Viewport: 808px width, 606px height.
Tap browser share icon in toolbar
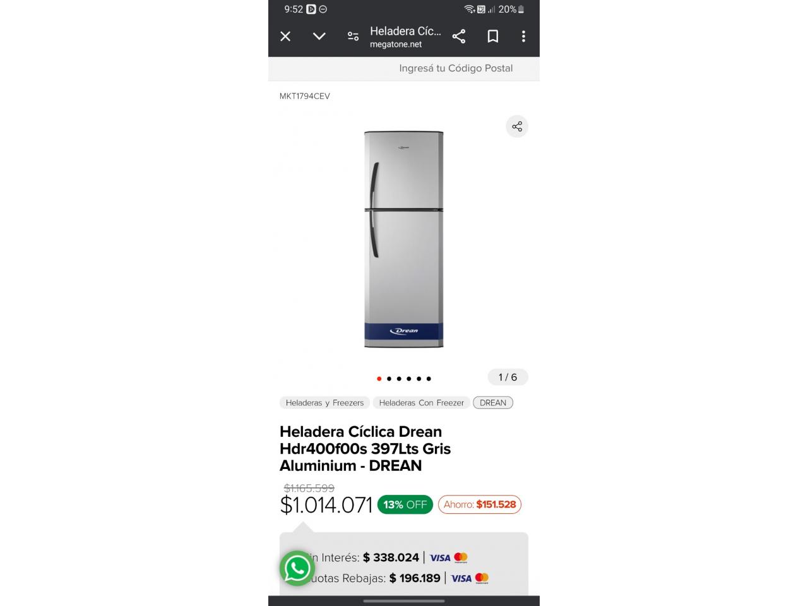click(x=459, y=37)
